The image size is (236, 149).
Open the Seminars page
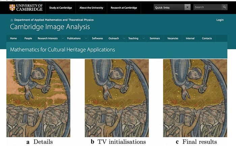155,38
